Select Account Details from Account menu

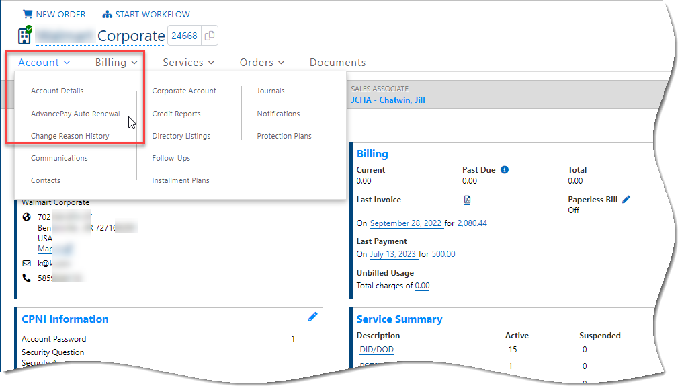coord(58,91)
